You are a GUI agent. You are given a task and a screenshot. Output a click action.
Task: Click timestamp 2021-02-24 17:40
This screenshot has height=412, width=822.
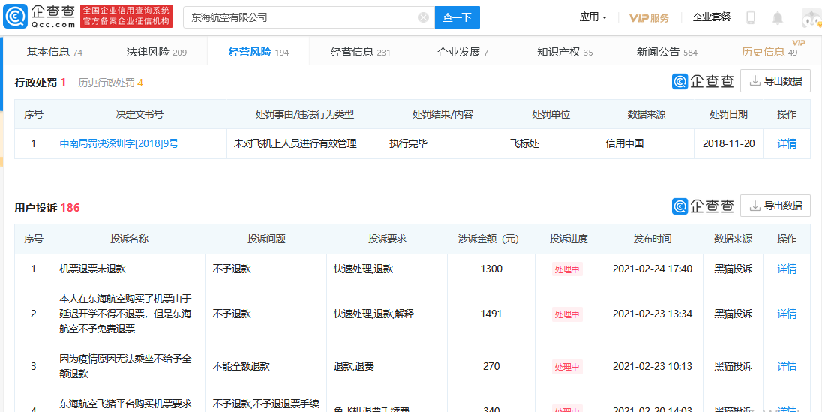tap(652, 269)
